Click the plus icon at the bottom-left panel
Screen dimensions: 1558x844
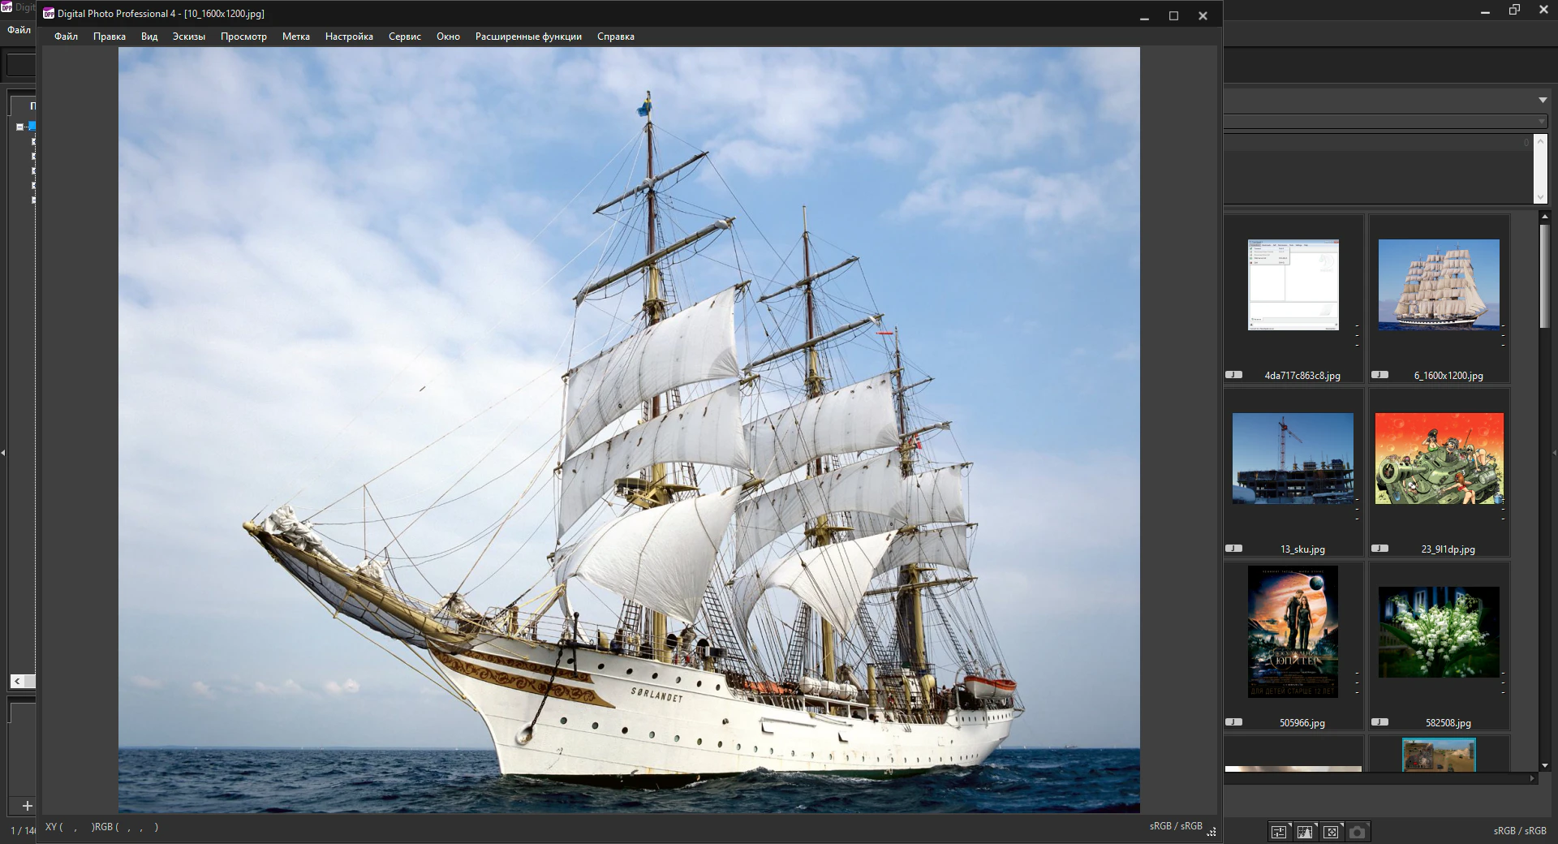(26, 807)
